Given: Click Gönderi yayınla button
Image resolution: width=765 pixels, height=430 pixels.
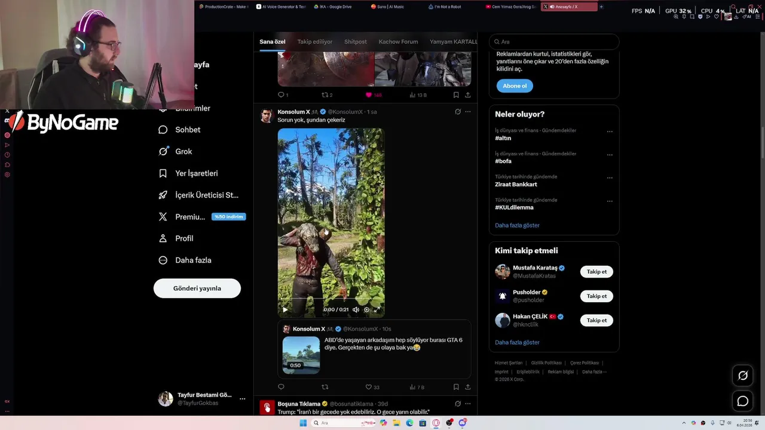Looking at the screenshot, I should [x=197, y=288].
